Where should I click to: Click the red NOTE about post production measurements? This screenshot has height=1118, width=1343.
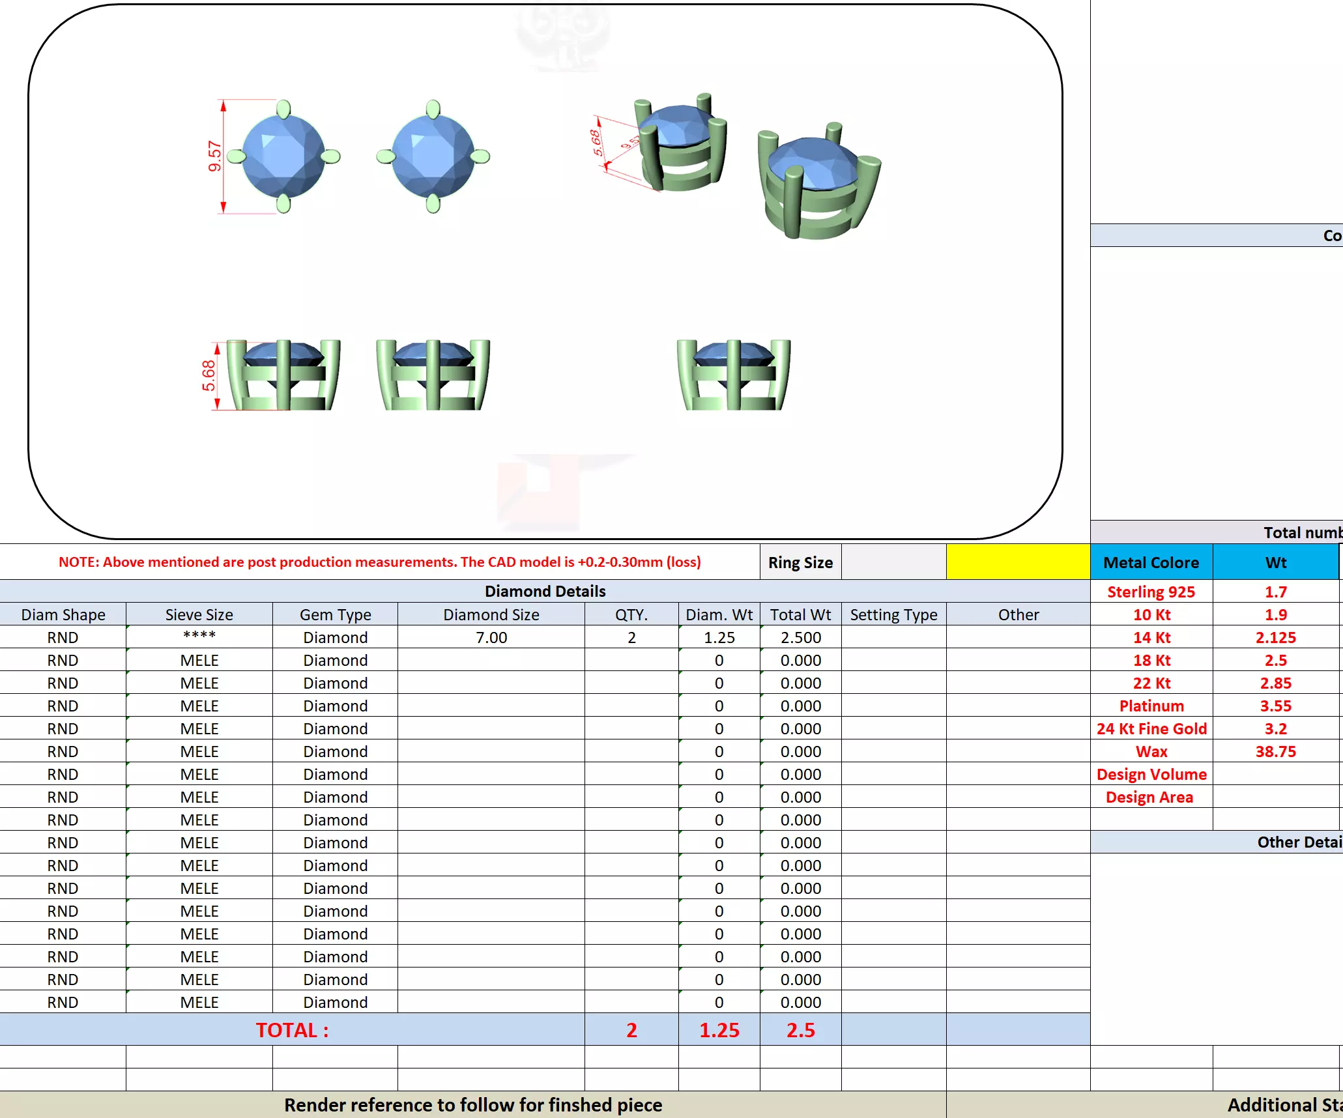[379, 562]
